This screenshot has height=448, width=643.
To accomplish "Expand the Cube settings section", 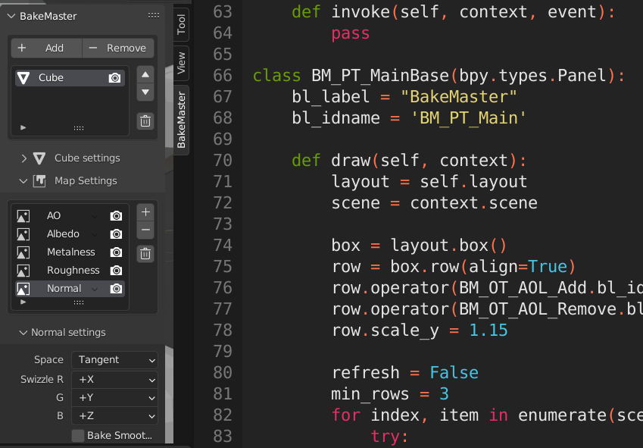I will point(23,158).
